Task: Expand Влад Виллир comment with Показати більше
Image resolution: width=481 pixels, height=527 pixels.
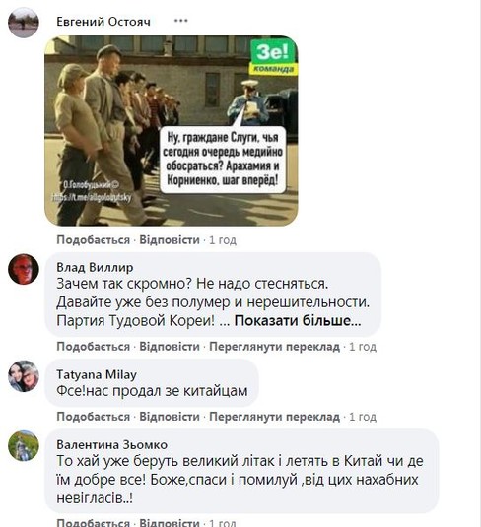Action: click(x=298, y=321)
